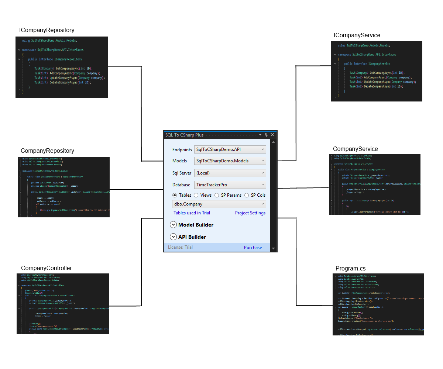This screenshot has height=369, width=443.
Task: Open the dbo.Company table dropdown
Action: click(219, 204)
